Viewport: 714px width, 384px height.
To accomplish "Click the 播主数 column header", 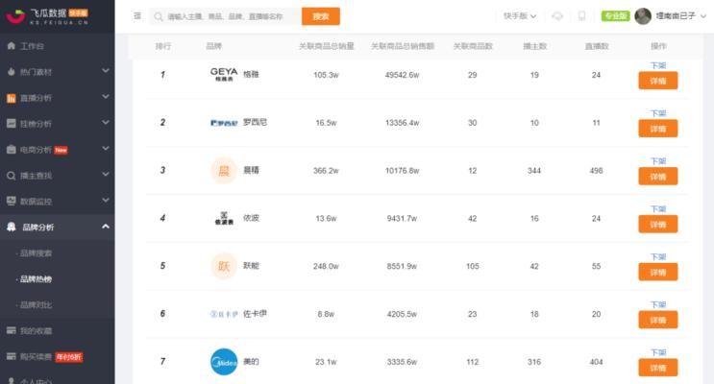I will 534,46.
